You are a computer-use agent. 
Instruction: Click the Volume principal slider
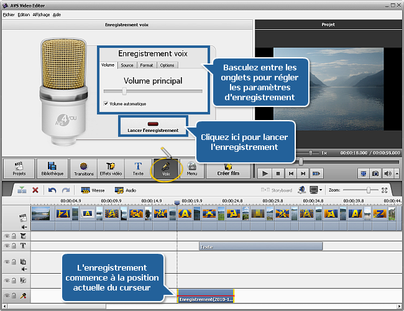[153, 91]
